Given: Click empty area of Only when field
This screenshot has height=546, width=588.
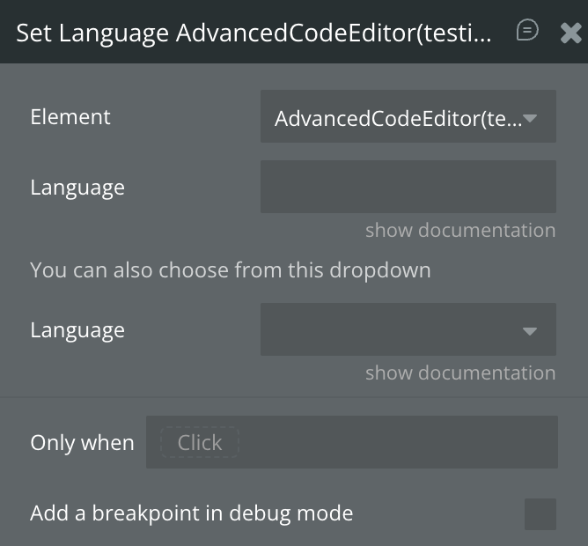Looking at the screenshot, I should [x=396, y=442].
